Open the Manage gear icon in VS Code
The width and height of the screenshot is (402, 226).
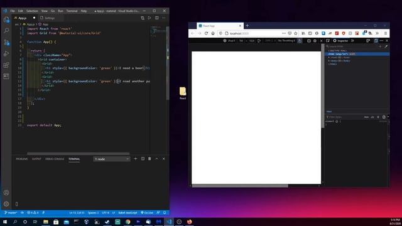(x=6, y=204)
